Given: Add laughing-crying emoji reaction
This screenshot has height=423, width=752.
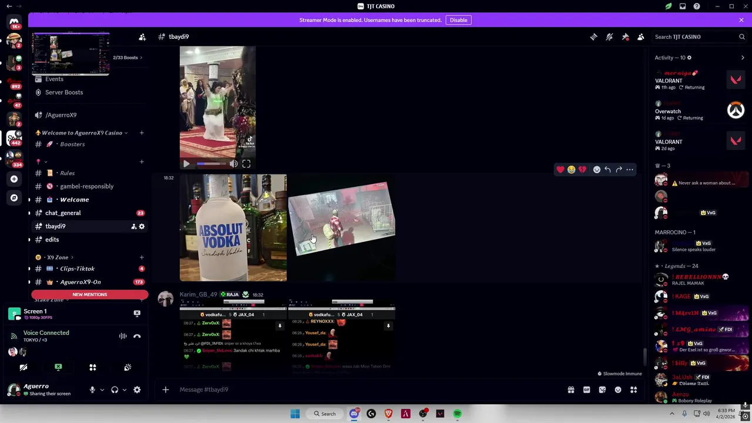Looking at the screenshot, I should click(x=571, y=170).
